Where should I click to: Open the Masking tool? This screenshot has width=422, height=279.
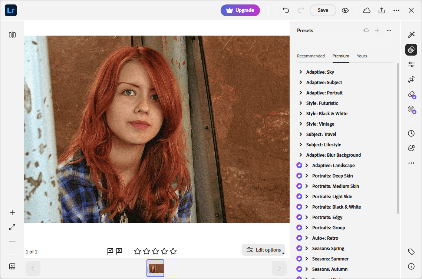click(412, 109)
